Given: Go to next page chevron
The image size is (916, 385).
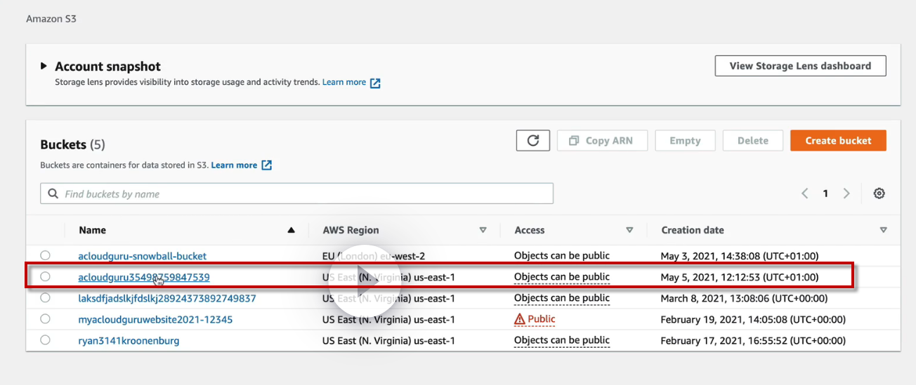Looking at the screenshot, I should click(847, 194).
